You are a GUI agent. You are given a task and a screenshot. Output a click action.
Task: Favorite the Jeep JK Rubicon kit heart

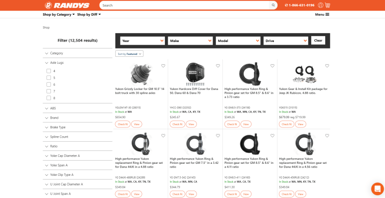[327, 66]
